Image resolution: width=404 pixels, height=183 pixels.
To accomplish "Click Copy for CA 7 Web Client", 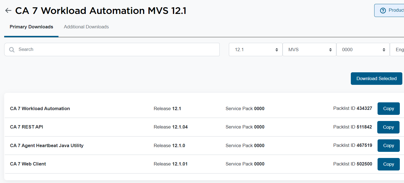I will coord(388,164).
